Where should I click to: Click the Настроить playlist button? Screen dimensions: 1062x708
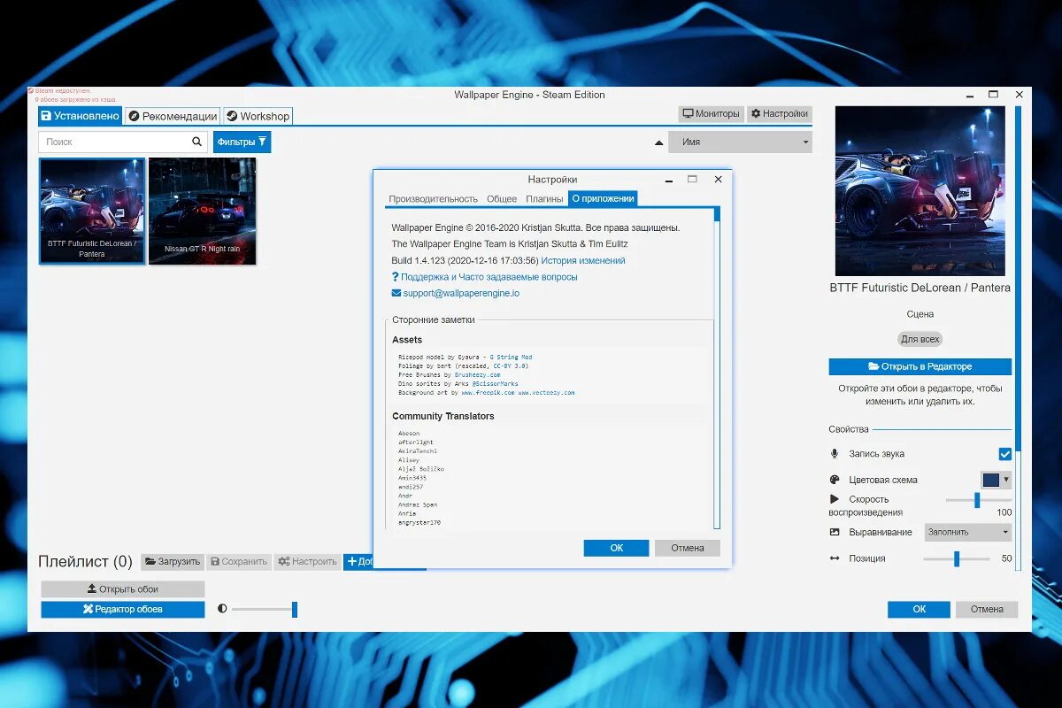pyautogui.click(x=307, y=561)
